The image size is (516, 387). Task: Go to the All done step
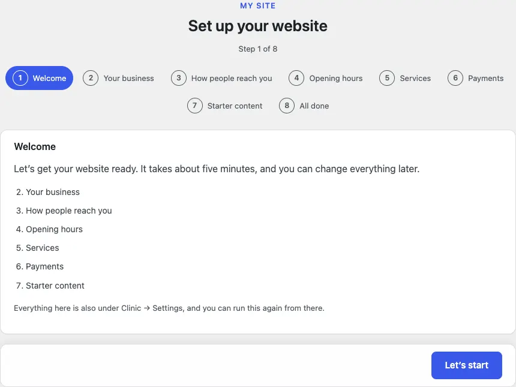point(304,106)
